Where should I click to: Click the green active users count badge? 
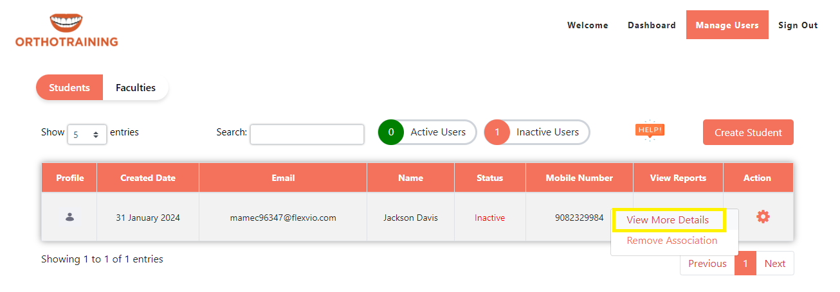point(390,132)
